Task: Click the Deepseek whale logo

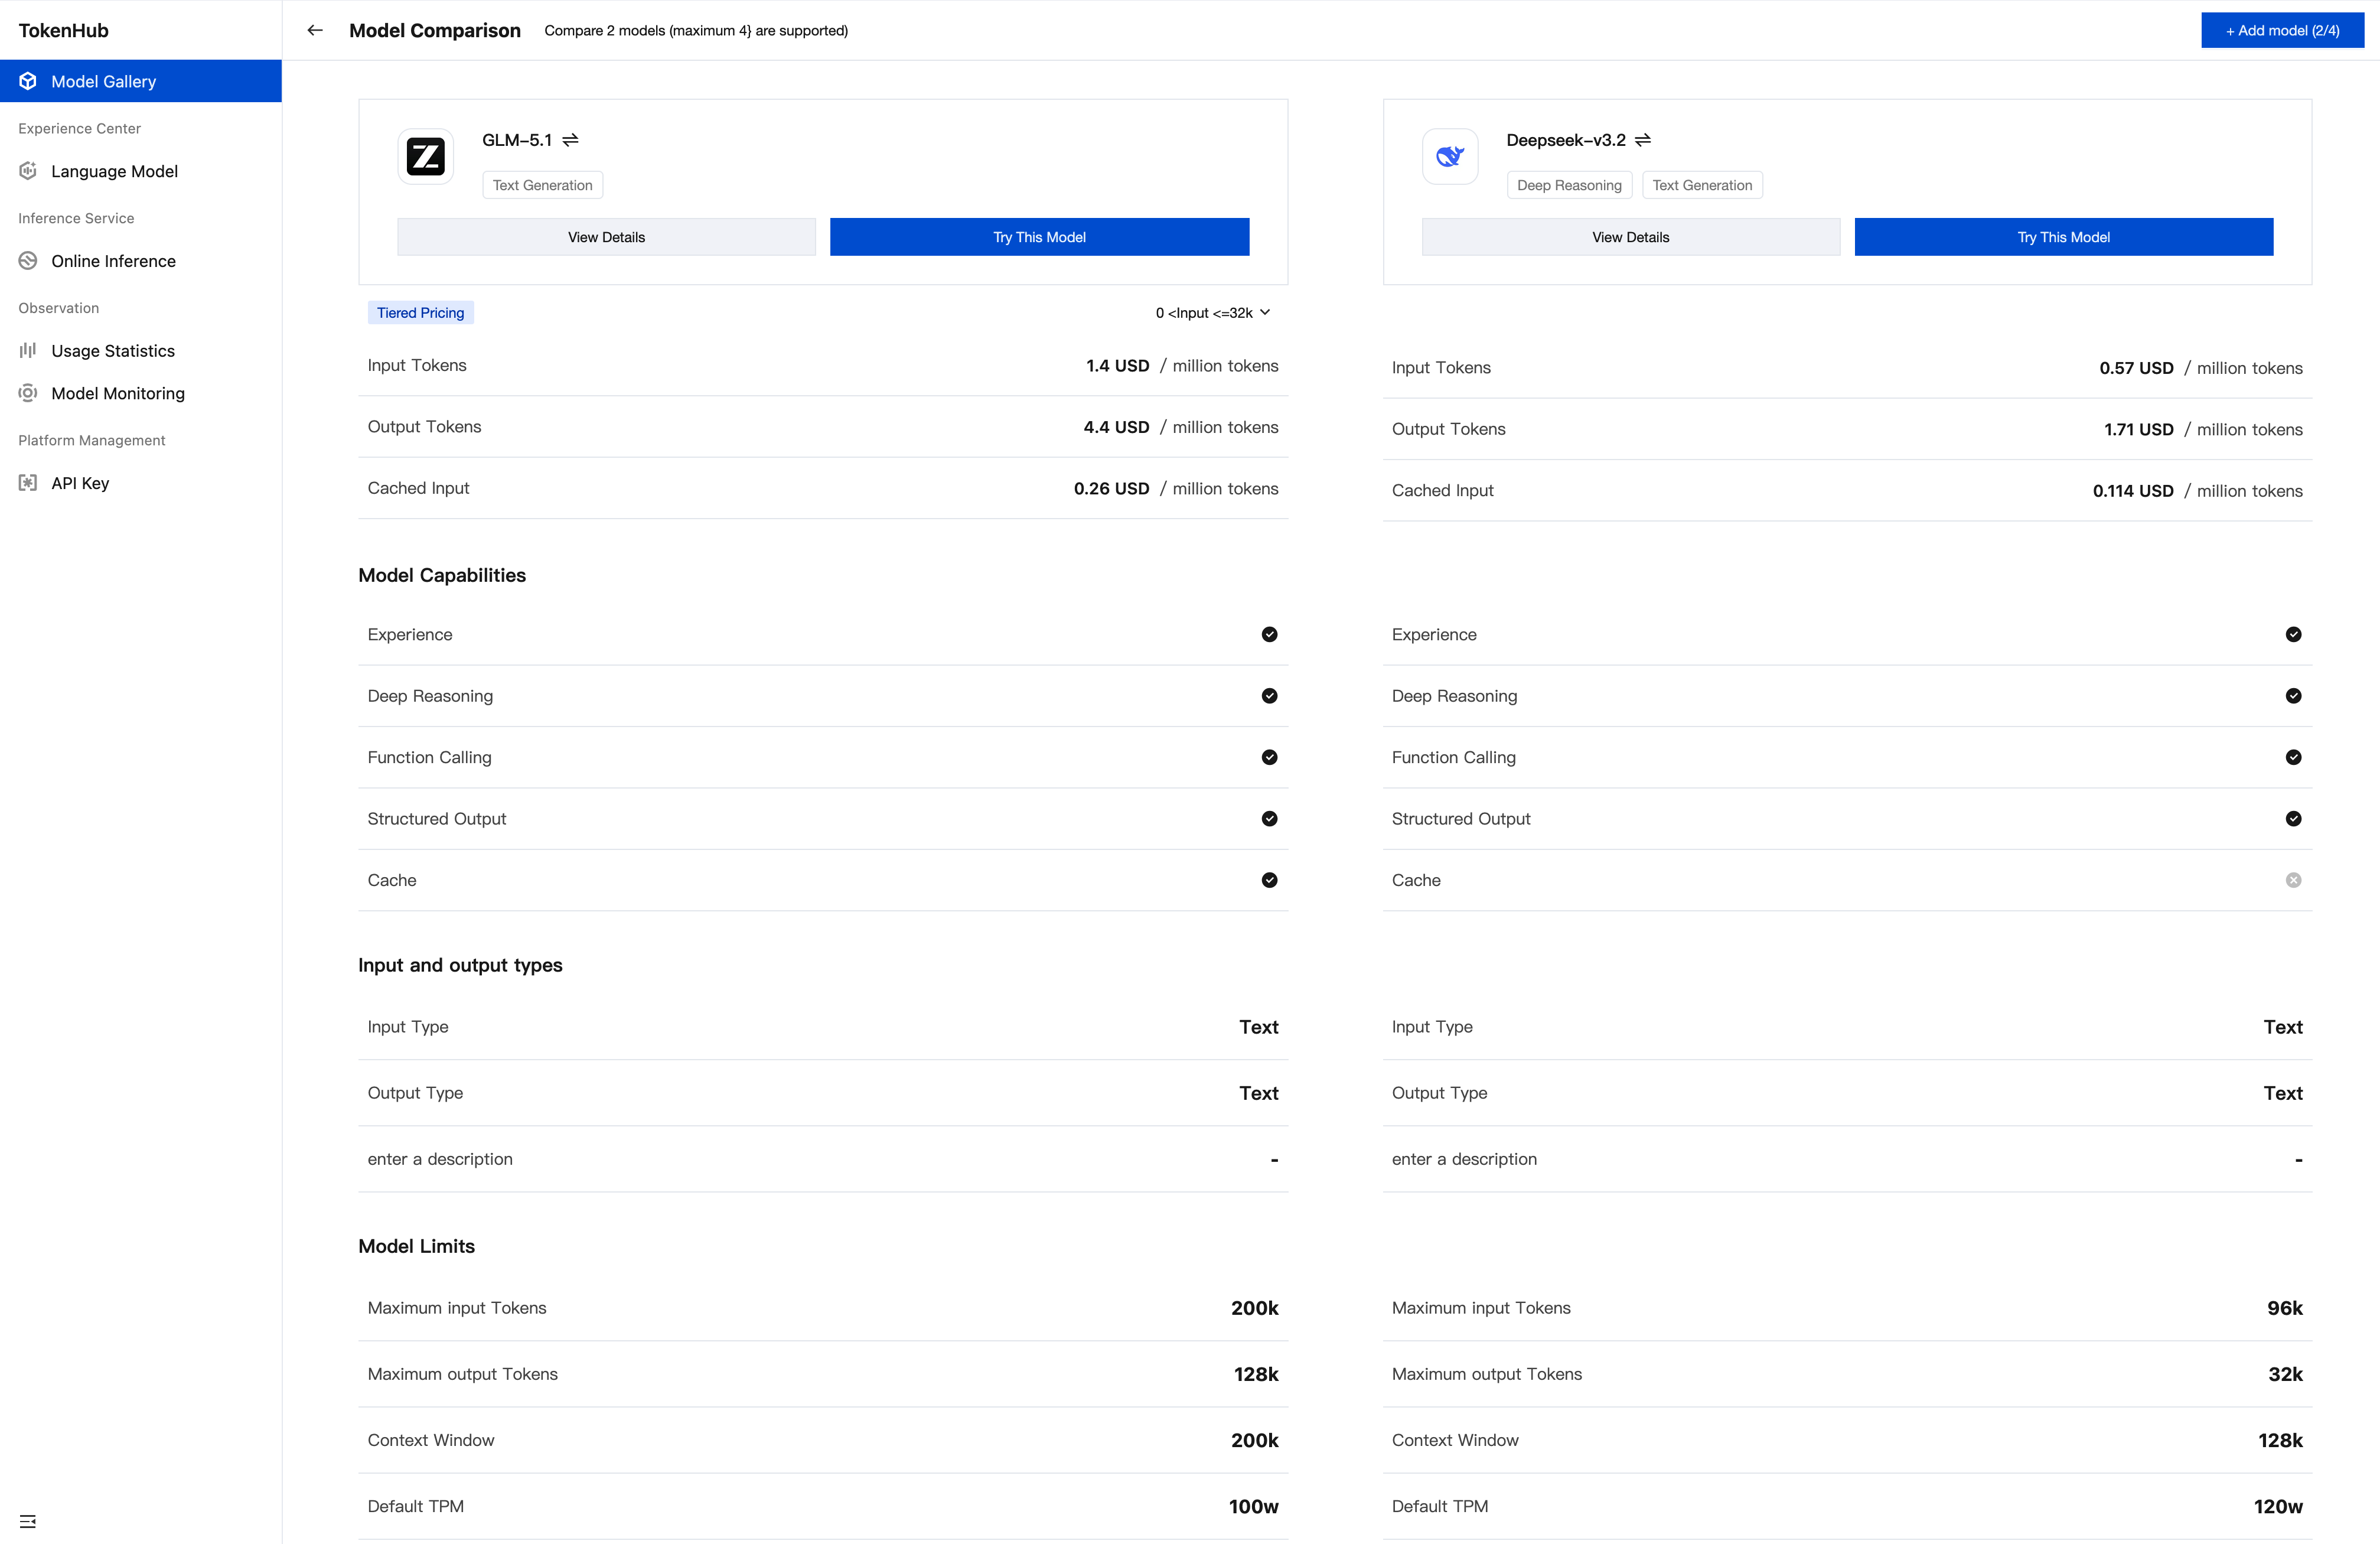Action: click(x=1450, y=157)
